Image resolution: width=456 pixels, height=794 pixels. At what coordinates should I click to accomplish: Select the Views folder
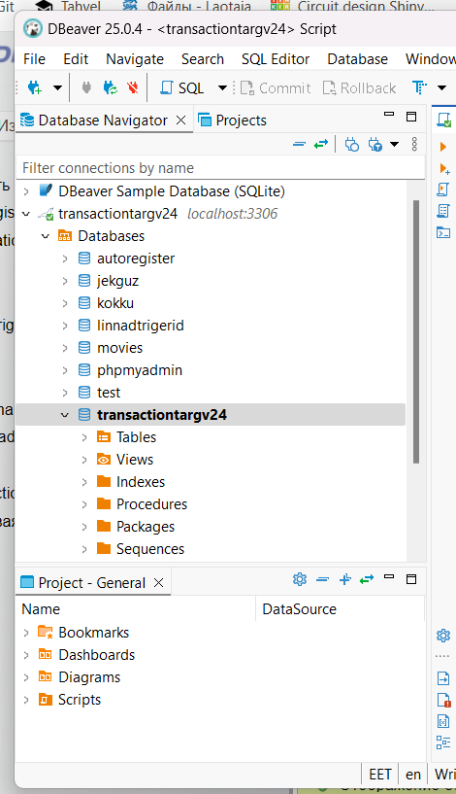[x=135, y=460]
